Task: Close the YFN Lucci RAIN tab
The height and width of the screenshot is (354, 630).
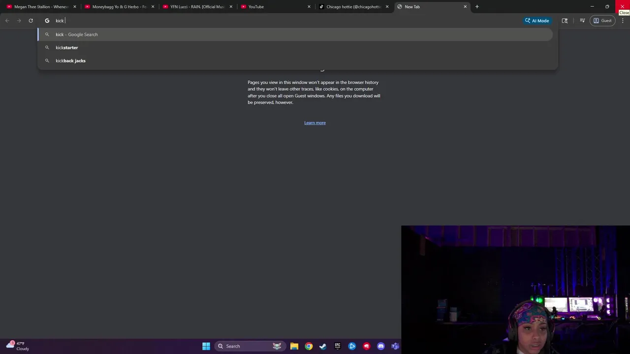Action: (x=231, y=7)
